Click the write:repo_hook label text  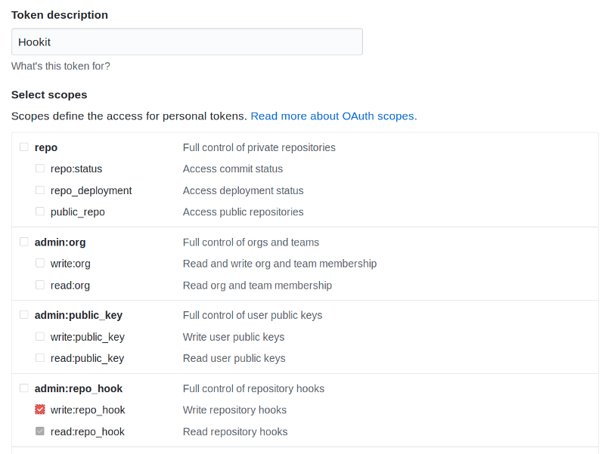tap(88, 410)
